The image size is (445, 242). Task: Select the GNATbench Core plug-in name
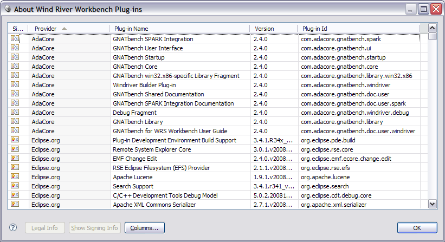[135, 67]
